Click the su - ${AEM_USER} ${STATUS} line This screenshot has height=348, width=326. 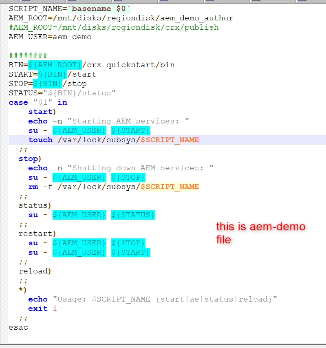(x=92, y=215)
